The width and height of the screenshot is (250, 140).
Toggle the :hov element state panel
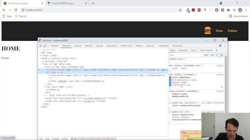click(206, 55)
